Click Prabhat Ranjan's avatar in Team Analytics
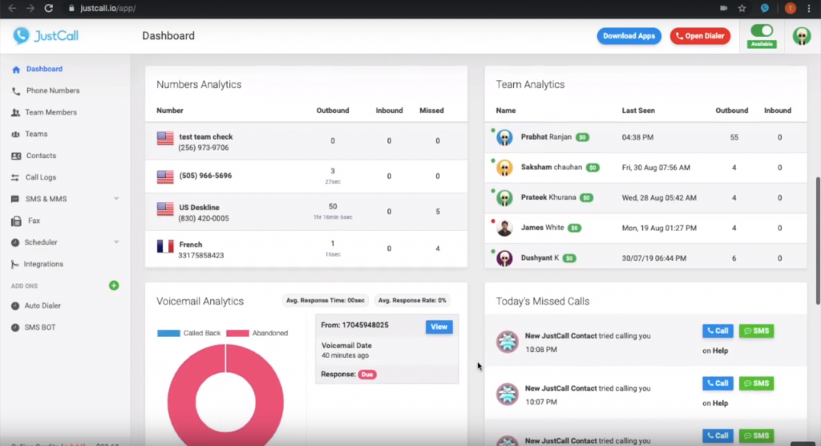The width and height of the screenshot is (821, 446). [504, 137]
